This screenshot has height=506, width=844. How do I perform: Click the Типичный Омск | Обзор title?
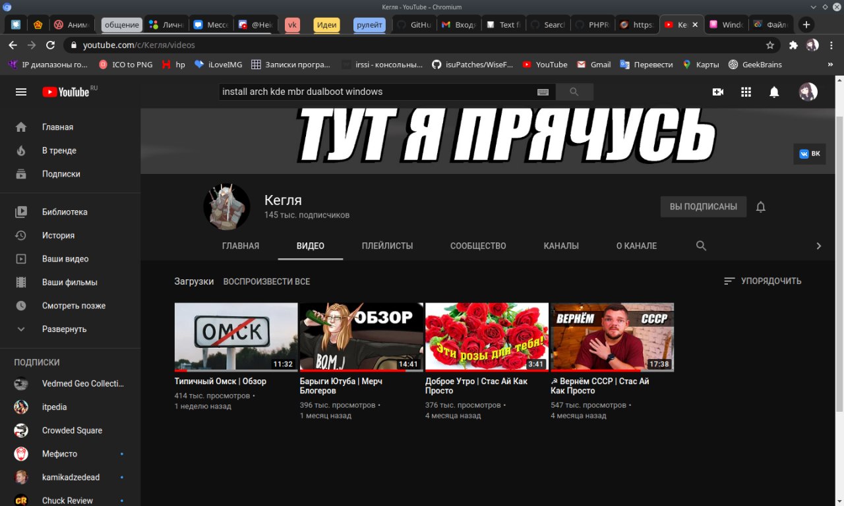click(220, 381)
